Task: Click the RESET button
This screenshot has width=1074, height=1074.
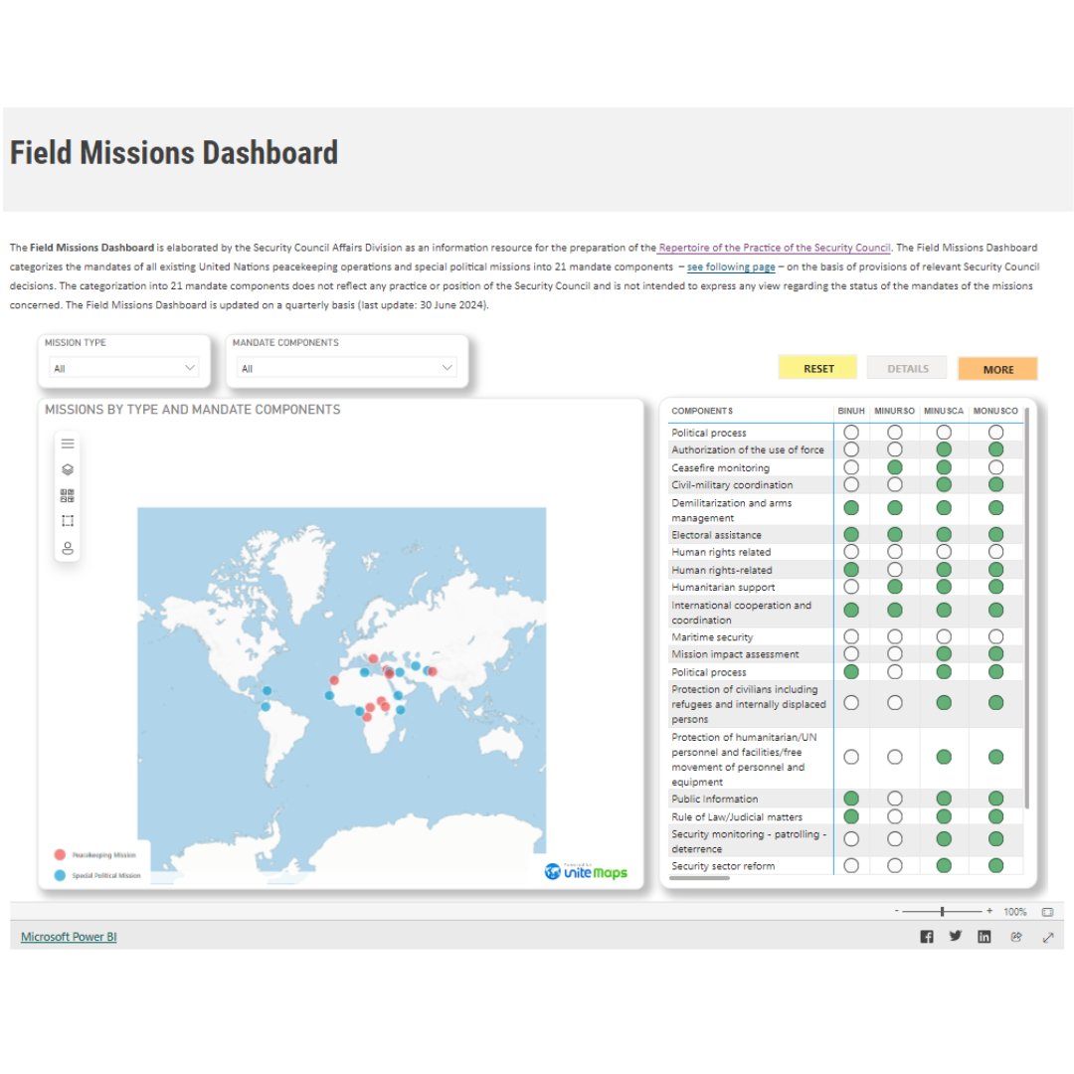Action: pos(817,368)
